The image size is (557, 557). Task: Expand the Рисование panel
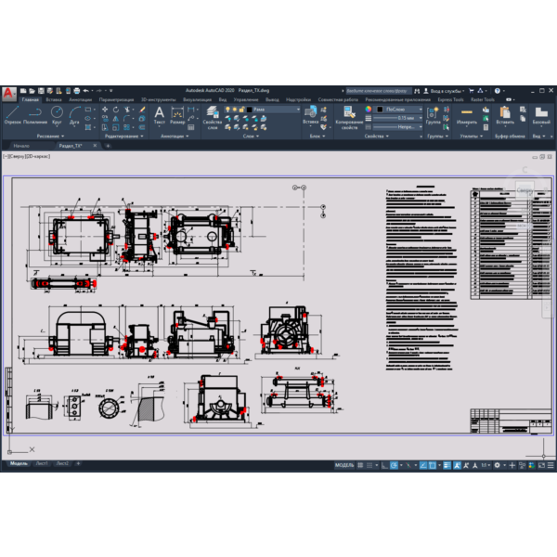(50, 136)
